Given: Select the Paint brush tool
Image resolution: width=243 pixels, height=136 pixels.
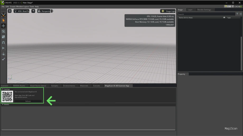Looking at the screenshot, I should click(x=3, y=59).
